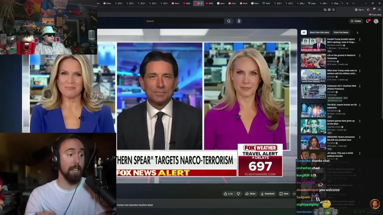This screenshot has height=215, width=383.
Task: Close the active YouTube browser tab
Action: click(201, 3)
